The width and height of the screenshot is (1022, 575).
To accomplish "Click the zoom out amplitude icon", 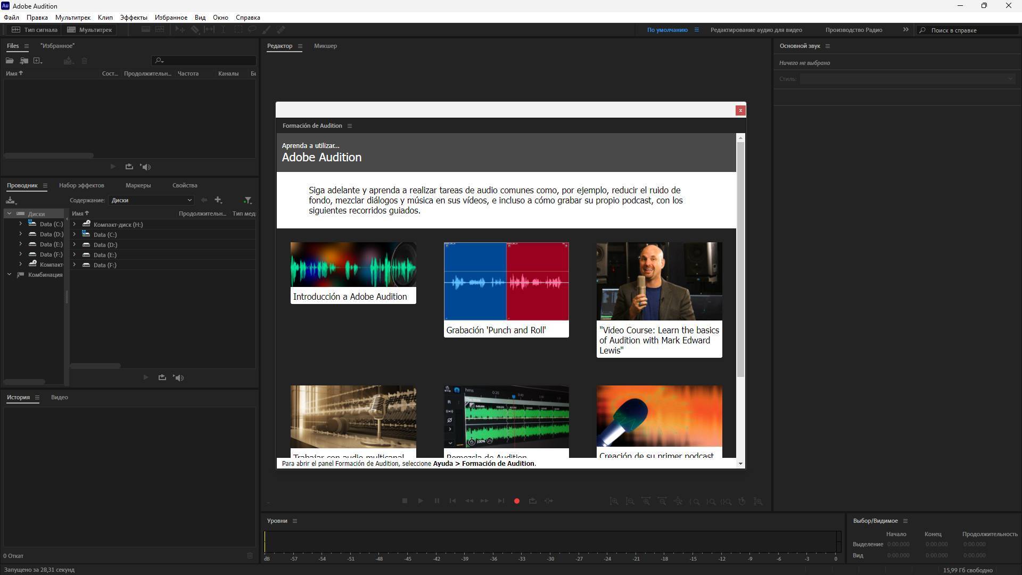I will click(x=630, y=502).
